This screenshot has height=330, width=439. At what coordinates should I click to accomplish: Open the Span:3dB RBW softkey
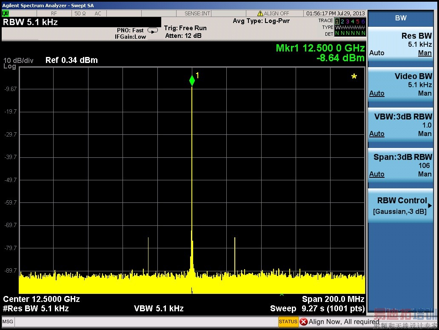tap(400, 165)
